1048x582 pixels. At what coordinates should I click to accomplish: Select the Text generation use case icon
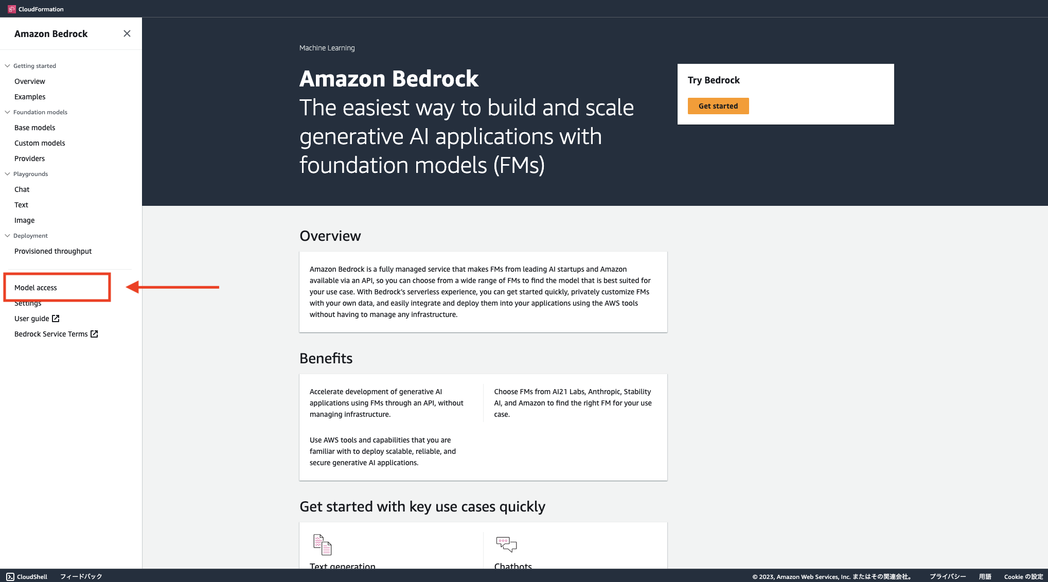pyautogui.click(x=322, y=544)
